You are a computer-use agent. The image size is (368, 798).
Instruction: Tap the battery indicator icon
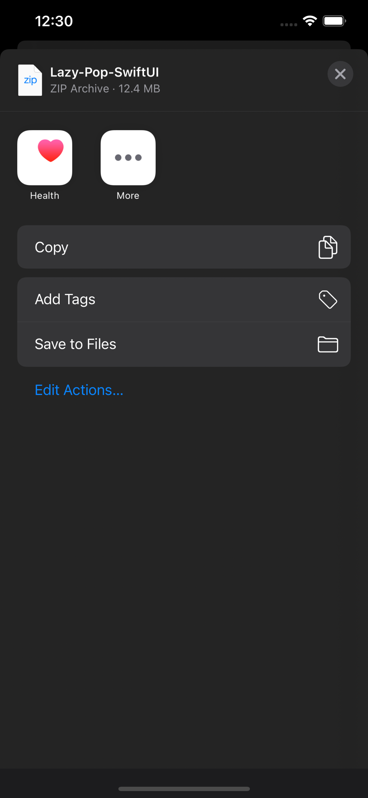click(x=335, y=21)
